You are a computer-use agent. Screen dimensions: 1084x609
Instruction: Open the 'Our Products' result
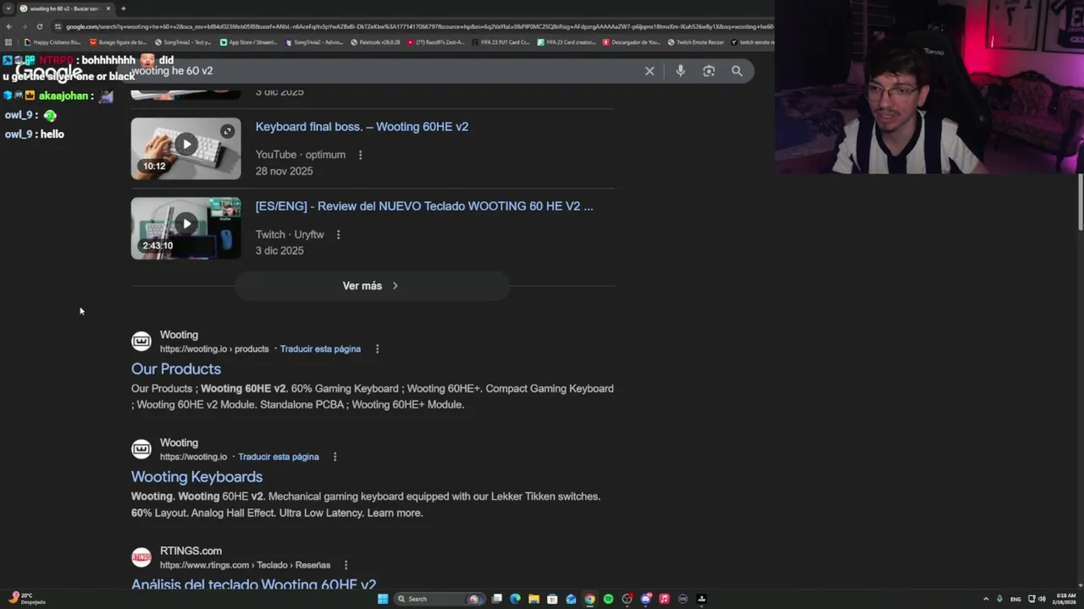pyautogui.click(x=176, y=369)
